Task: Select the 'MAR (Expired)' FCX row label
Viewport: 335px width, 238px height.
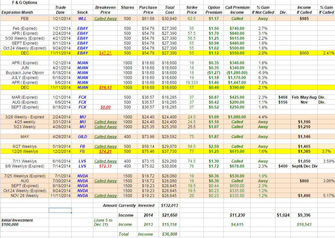Action: coord(25,97)
